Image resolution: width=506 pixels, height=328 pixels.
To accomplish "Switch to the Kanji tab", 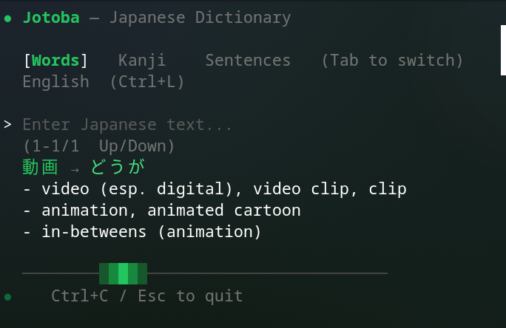I will pyautogui.click(x=142, y=61).
